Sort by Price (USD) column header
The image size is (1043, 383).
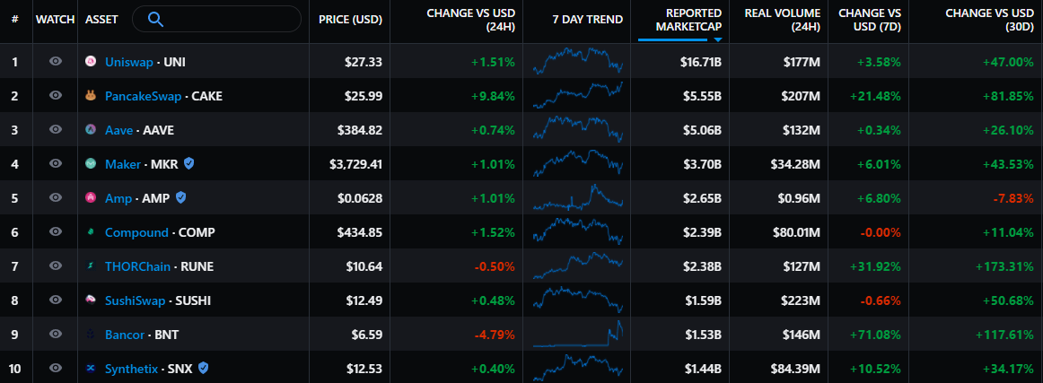pos(351,20)
